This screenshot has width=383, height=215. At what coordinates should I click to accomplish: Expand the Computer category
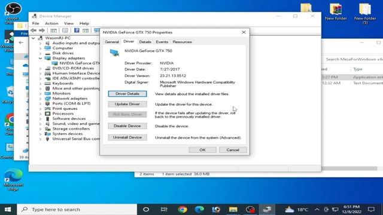click(x=40, y=48)
